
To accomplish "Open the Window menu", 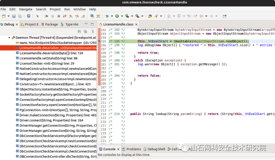I will pyautogui.click(x=80, y=9).
